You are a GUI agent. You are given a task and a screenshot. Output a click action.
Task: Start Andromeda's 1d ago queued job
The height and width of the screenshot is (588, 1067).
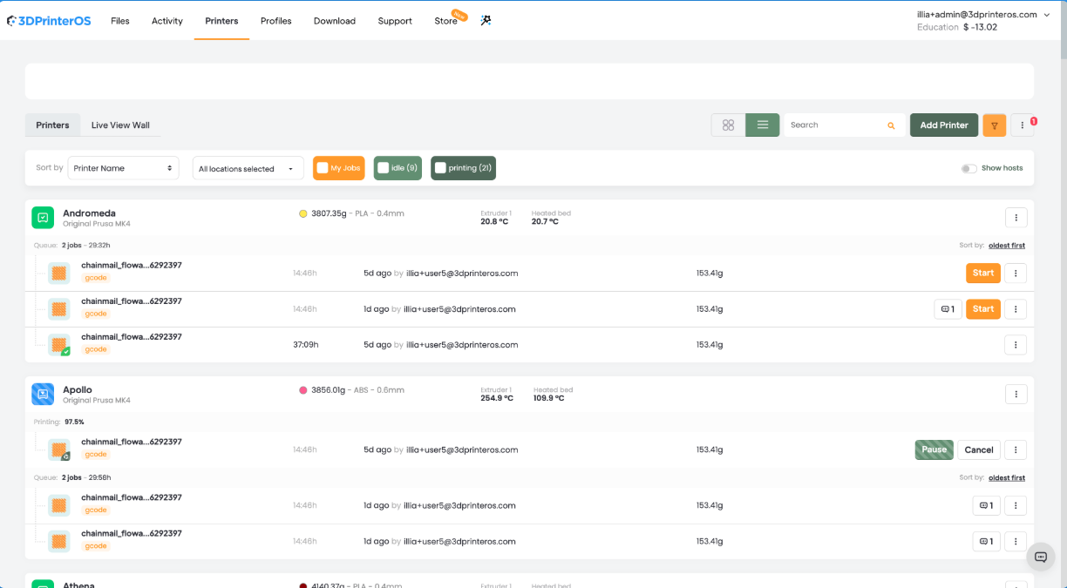[983, 309]
